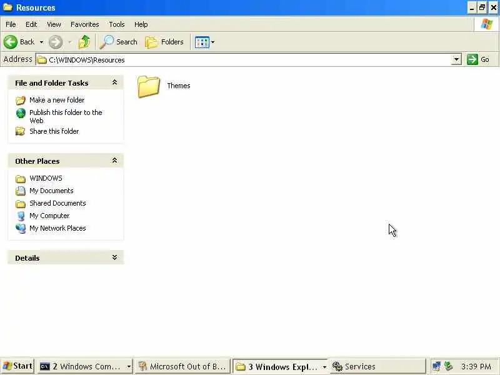Toggle the Folders pane button

[x=164, y=42]
